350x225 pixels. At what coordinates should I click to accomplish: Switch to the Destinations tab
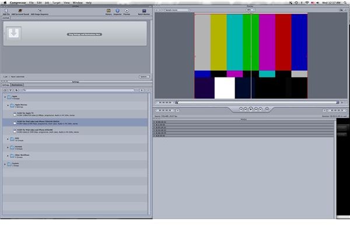point(17,85)
